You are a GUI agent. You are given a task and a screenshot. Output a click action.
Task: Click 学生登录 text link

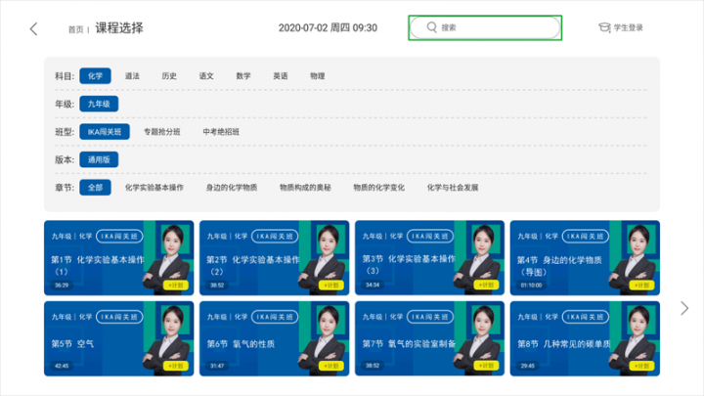click(x=628, y=27)
